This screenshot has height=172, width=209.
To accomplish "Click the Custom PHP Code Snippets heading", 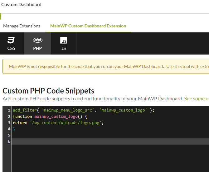I will click(48, 91).
